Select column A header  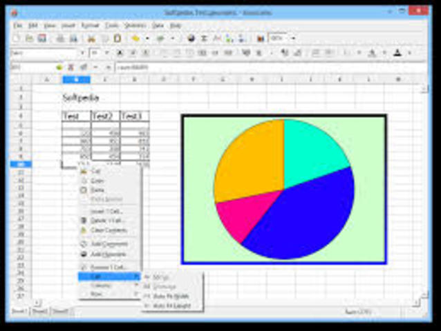[x=47, y=80]
